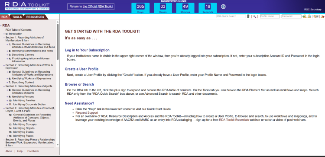Collapse Section 4: Recording Attributes of Concept, Object, Event & Place
This screenshot has width=325, height=157.
point(4,108)
